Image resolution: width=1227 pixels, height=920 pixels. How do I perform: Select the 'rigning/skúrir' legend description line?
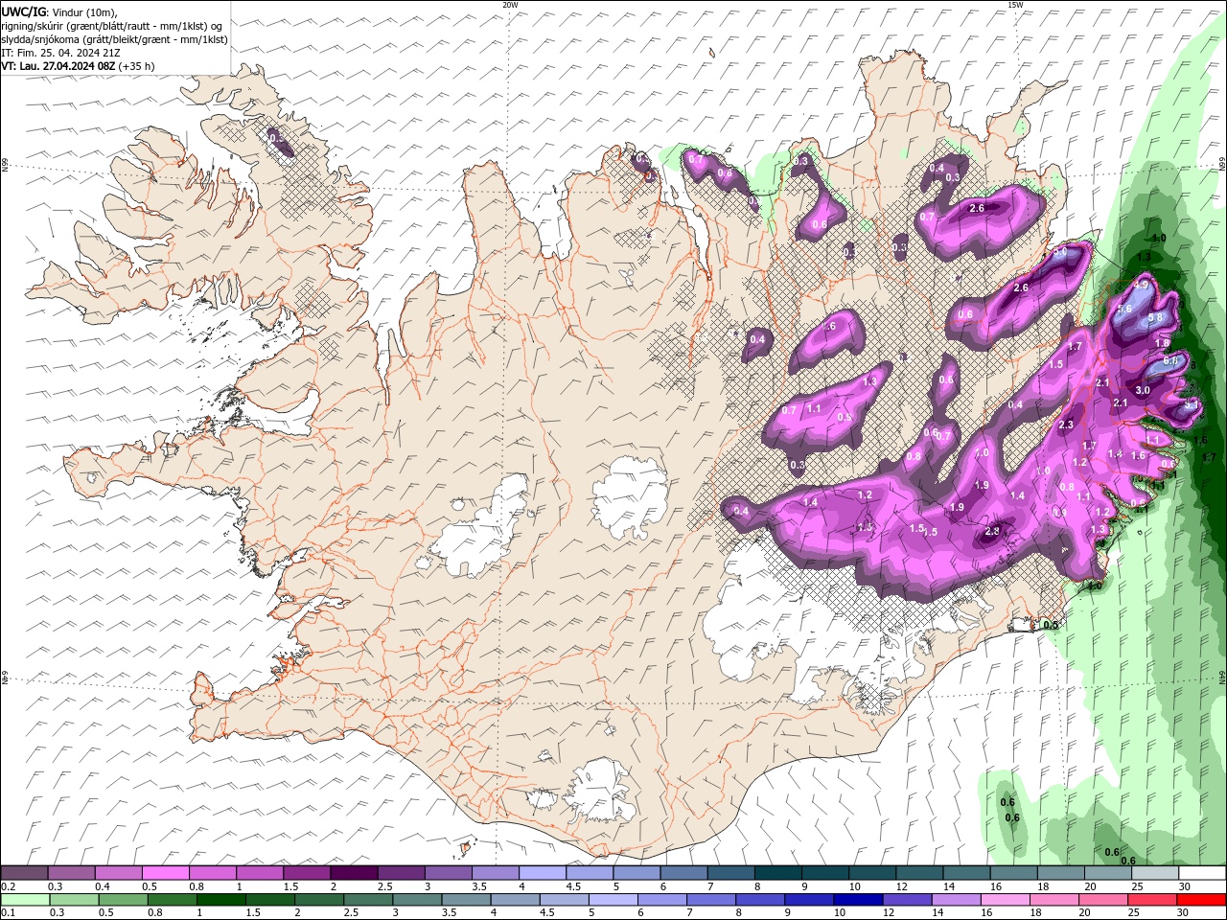[x=112, y=26]
